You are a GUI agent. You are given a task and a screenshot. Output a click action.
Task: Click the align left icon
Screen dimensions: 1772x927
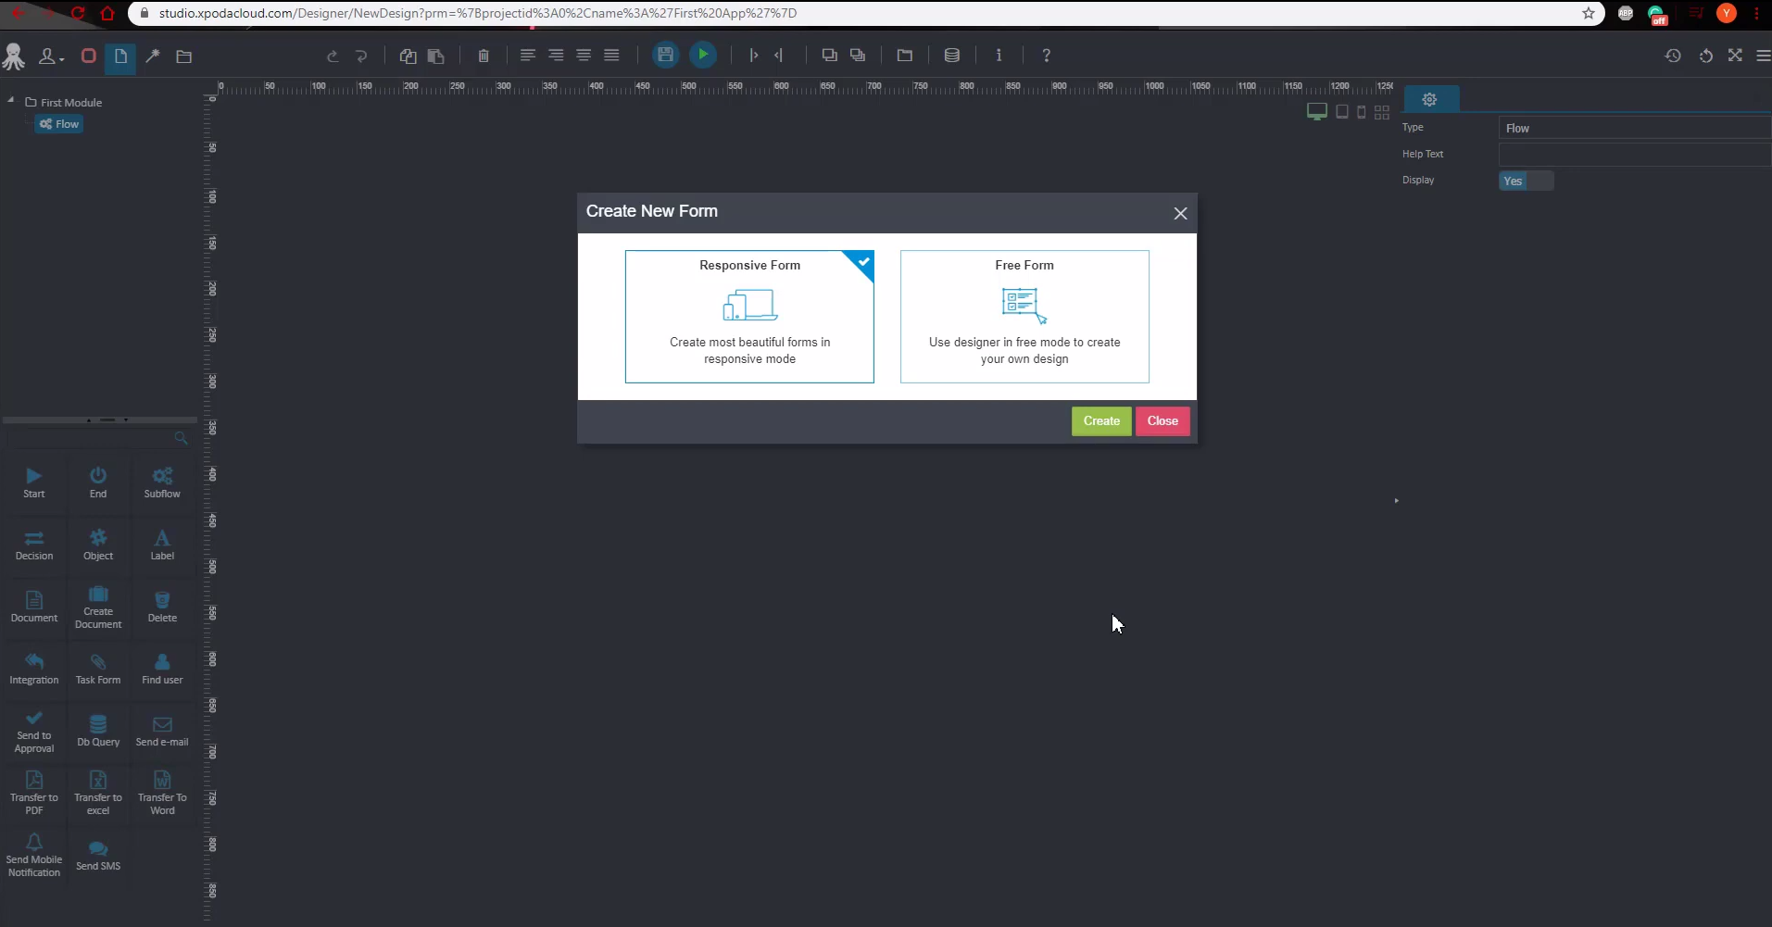click(x=527, y=56)
